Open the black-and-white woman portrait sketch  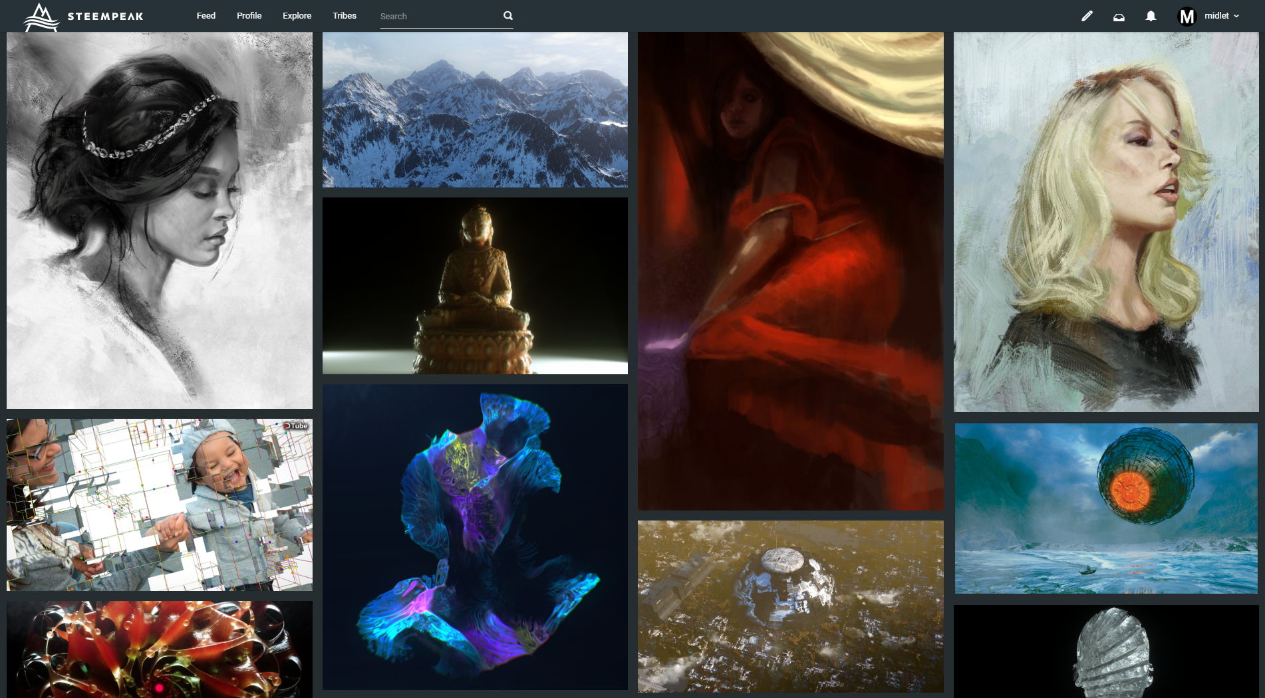click(160, 220)
